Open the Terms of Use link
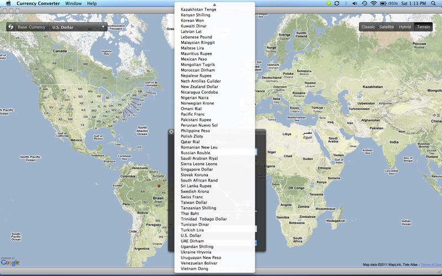This screenshot has height=276, width=442. 431,264
